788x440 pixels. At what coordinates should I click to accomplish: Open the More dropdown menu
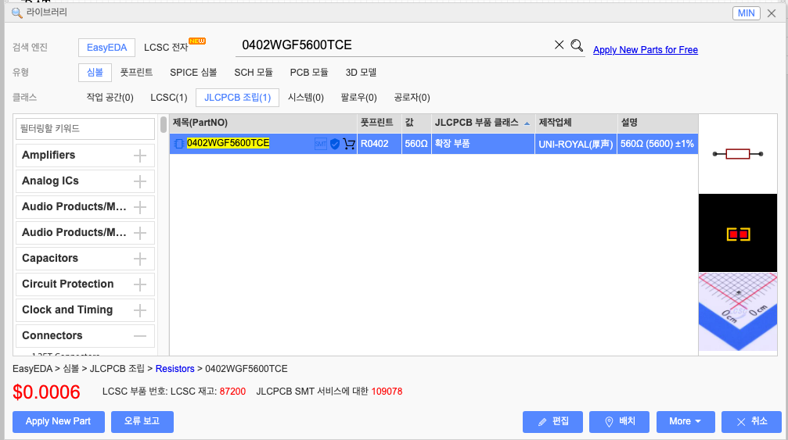point(685,422)
